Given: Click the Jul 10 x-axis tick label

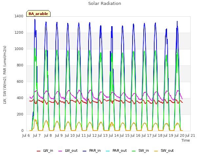Looking at the screenshot, I should pyautogui.click(x=70, y=135).
